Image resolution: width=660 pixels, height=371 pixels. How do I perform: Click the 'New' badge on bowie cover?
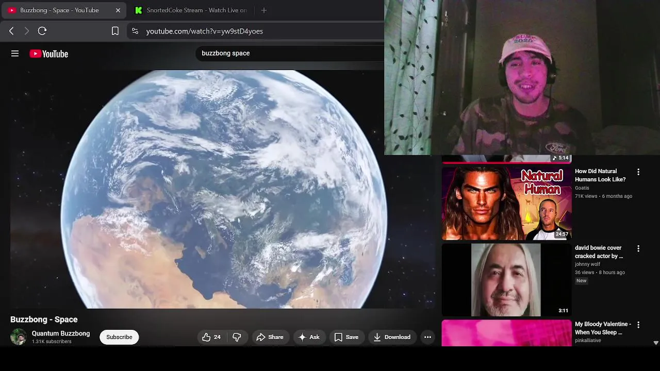tap(582, 281)
